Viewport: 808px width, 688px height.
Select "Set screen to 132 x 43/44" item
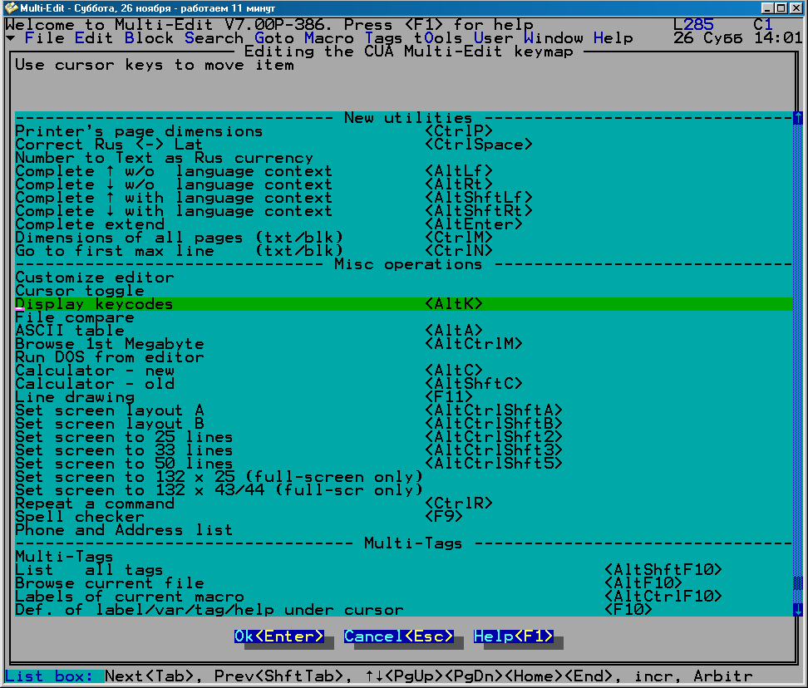tap(403, 491)
